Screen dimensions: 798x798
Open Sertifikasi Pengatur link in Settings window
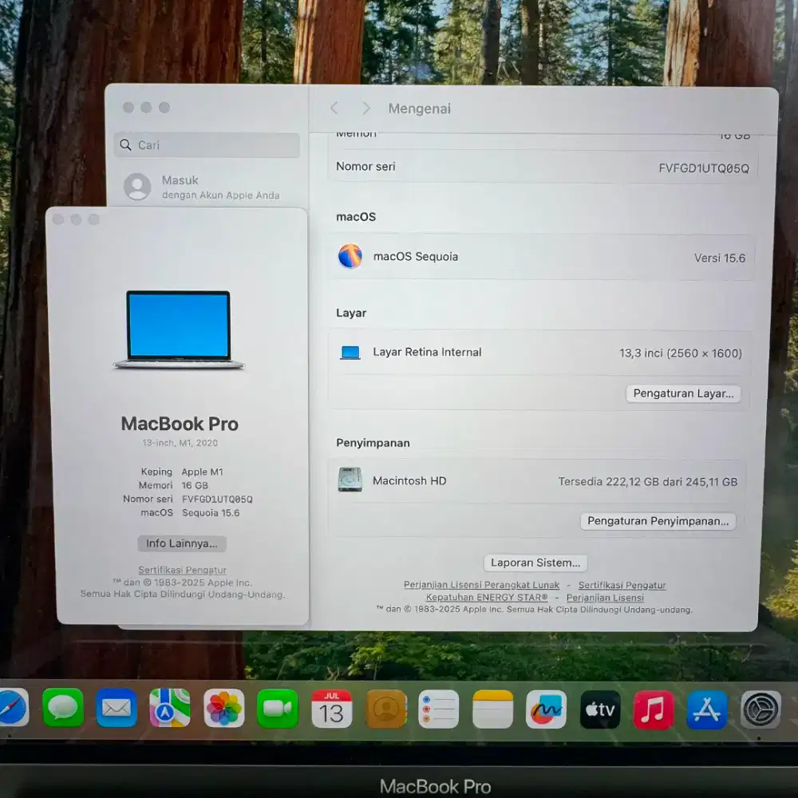tap(622, 585)
